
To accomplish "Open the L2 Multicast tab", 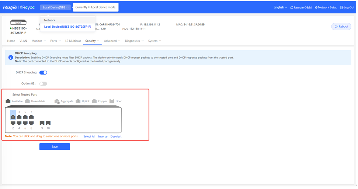I will click(73, 41).
